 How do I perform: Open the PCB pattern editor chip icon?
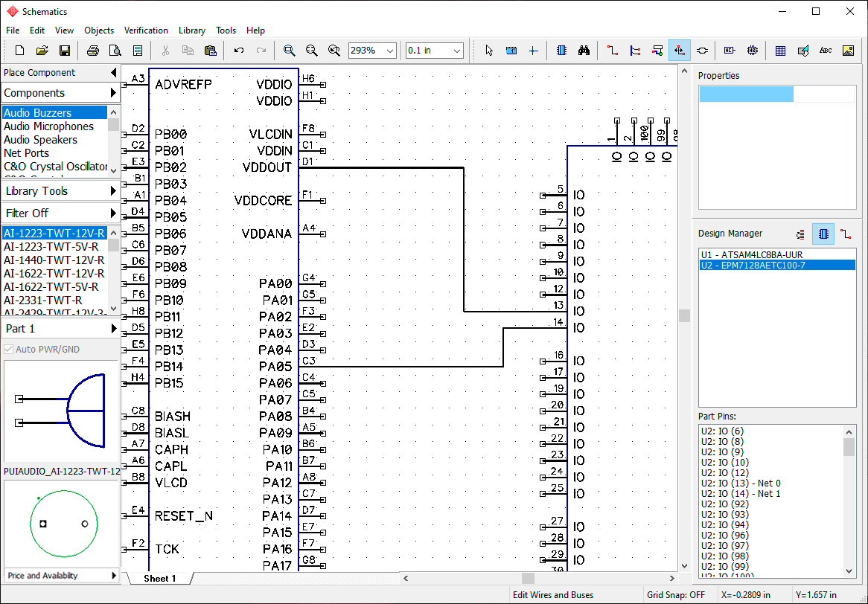(753, 51)
